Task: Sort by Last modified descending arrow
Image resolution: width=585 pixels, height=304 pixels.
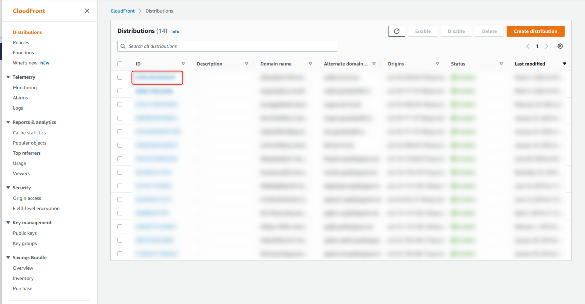Action: [x=565, y=64]
